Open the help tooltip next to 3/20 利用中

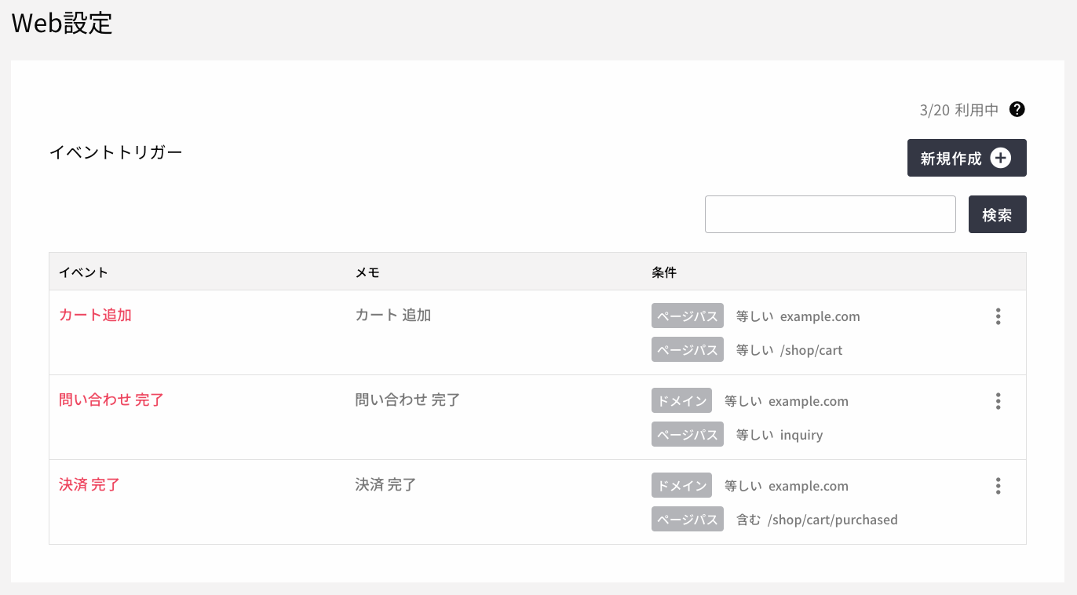point(1017,110)
